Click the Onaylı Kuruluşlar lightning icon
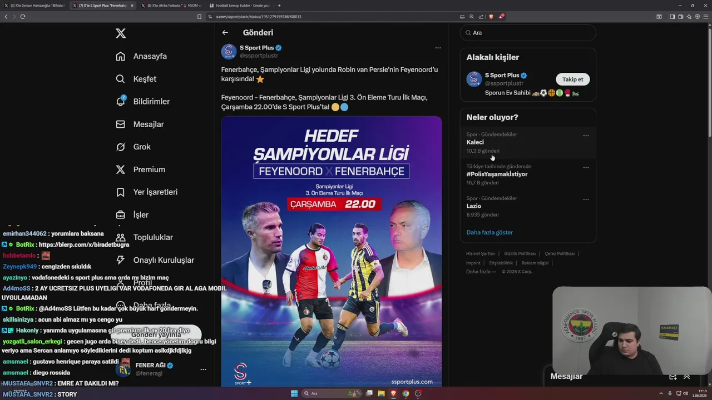 120,260
